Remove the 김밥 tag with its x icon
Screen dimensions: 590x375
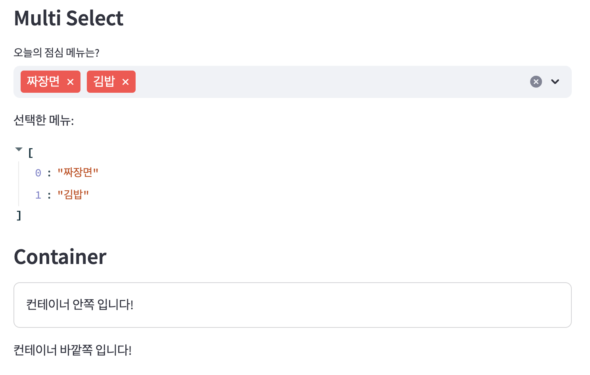[x=126, y=82]
